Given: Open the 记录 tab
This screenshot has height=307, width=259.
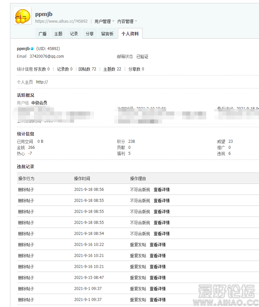Looking at the screenshot, I should 74,34.
